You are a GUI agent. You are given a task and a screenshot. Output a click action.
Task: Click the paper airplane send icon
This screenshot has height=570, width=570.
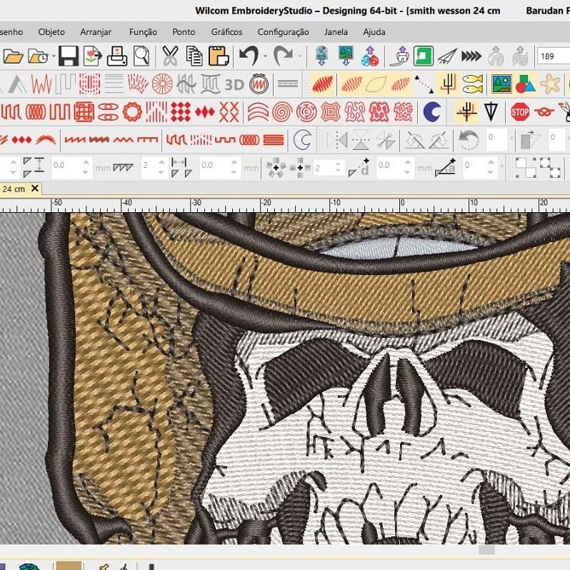pyautogui.click(x=447, y=56)
